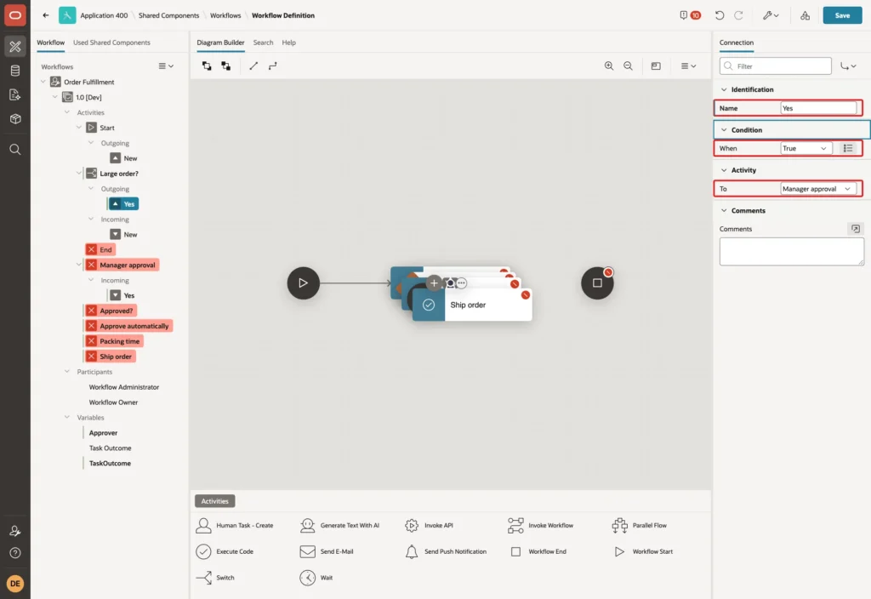Click the Start play node in diagram
This screenshot has height=599, width=871.
304,282
